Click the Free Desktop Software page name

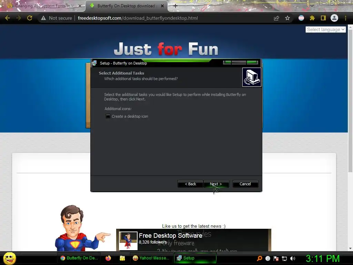[x=170, y=235]
